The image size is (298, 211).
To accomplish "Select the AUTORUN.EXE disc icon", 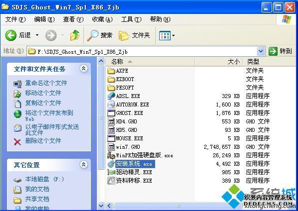I will (111, 105).
